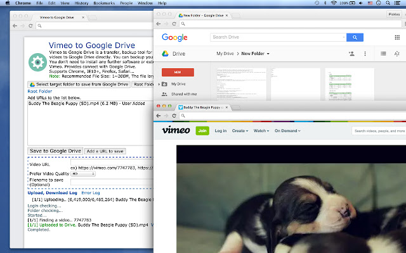Go to My Drive in breadcrumb
Screen dimensions: 406x253
pyautogui.click(x=225, y=54)
